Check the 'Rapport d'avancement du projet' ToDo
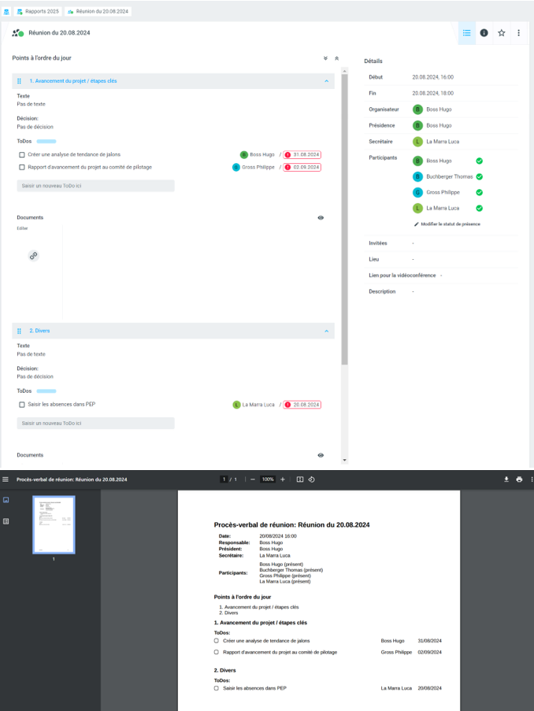This screenshot has height=711, width=534. (x=22, y=168)
